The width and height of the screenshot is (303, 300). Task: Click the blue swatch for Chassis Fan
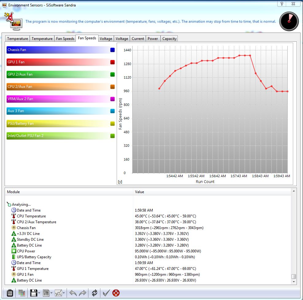(x=112, y=50)
